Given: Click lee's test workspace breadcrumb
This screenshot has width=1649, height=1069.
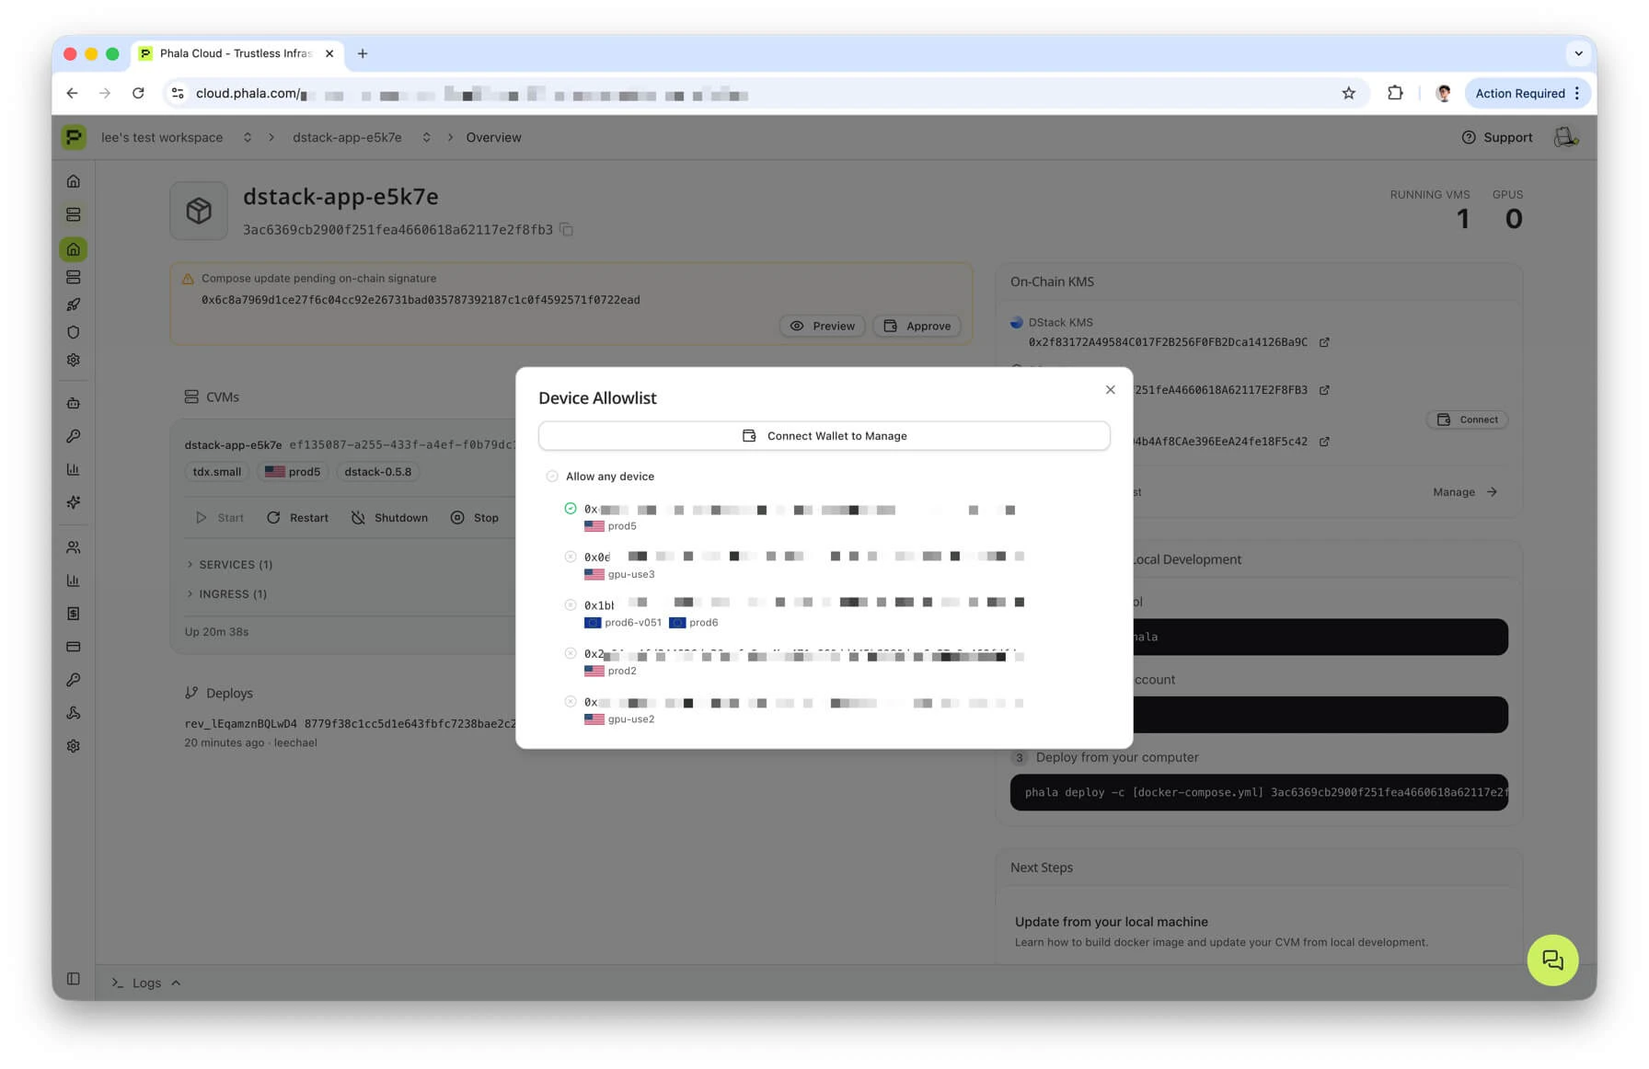Looking at the screenshot, I should tap(162, 137).
